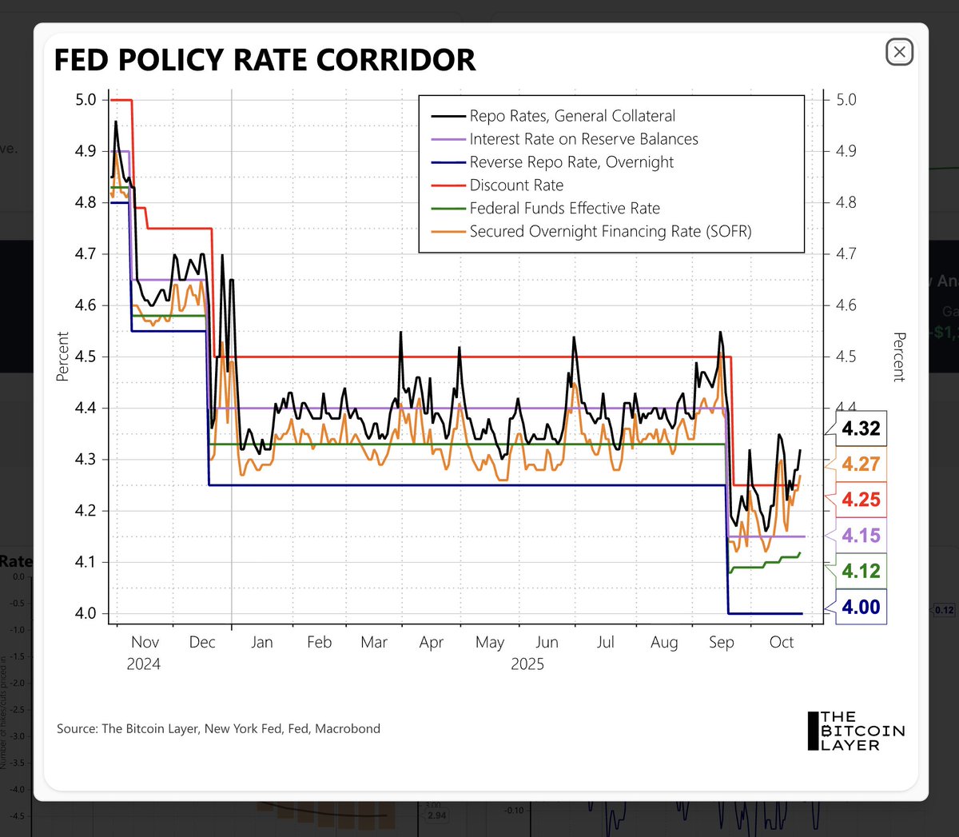The height and width of the screenshot is (837, 959).
Task: Click the Apr month label on x-axis
Action: [432, 642]
